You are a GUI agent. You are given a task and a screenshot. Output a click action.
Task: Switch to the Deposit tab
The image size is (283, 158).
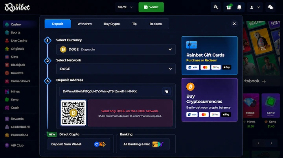[57, 24]
